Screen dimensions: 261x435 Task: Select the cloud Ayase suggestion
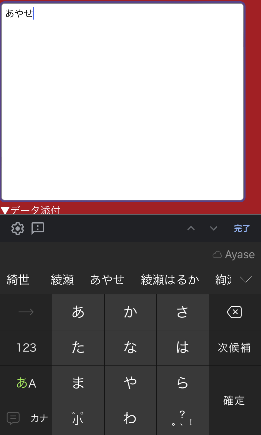(234, 255)
